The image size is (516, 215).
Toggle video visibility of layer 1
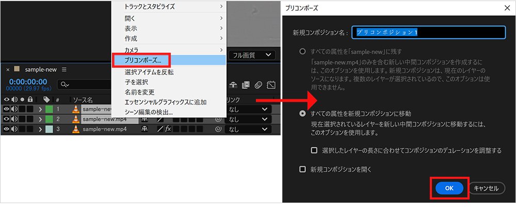tap(6, 109)
